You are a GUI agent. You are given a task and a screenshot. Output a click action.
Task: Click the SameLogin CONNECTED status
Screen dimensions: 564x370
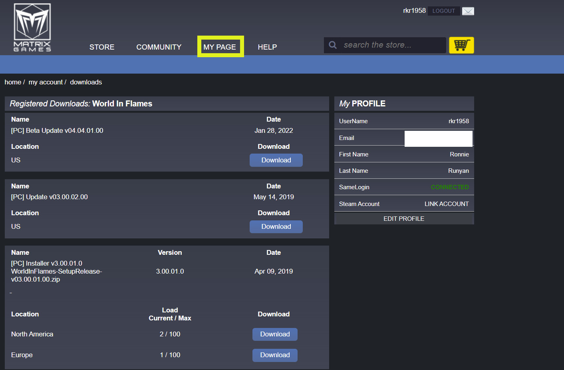click(x=450, y=187)
